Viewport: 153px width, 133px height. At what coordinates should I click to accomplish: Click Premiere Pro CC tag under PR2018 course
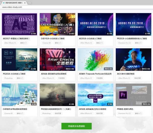125,43
